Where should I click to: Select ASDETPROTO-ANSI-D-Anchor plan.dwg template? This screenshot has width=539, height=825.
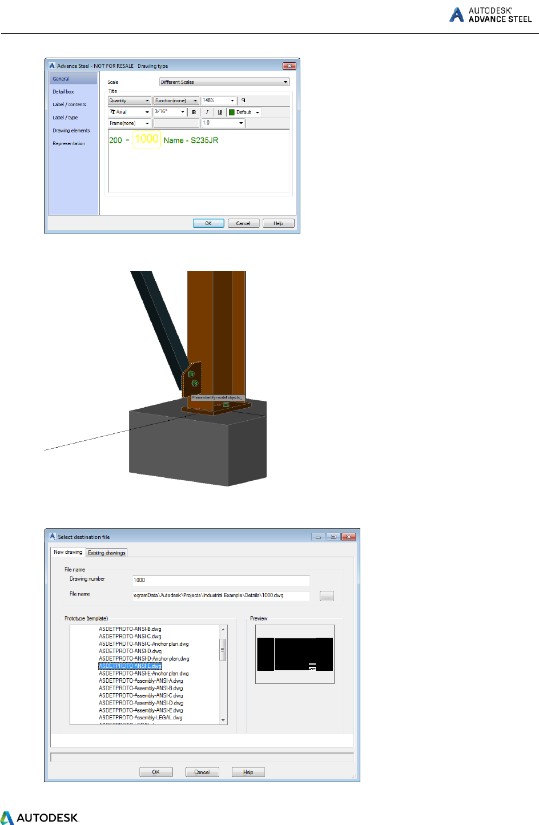[x=144, y=659]
